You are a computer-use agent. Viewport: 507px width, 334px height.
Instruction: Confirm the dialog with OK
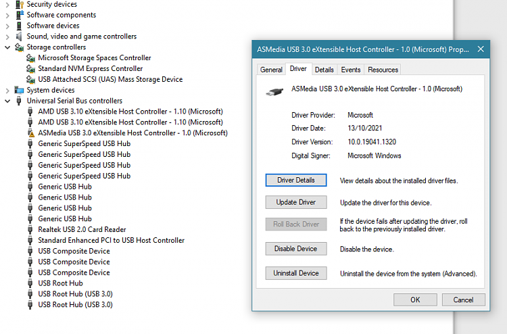point(415,300)
